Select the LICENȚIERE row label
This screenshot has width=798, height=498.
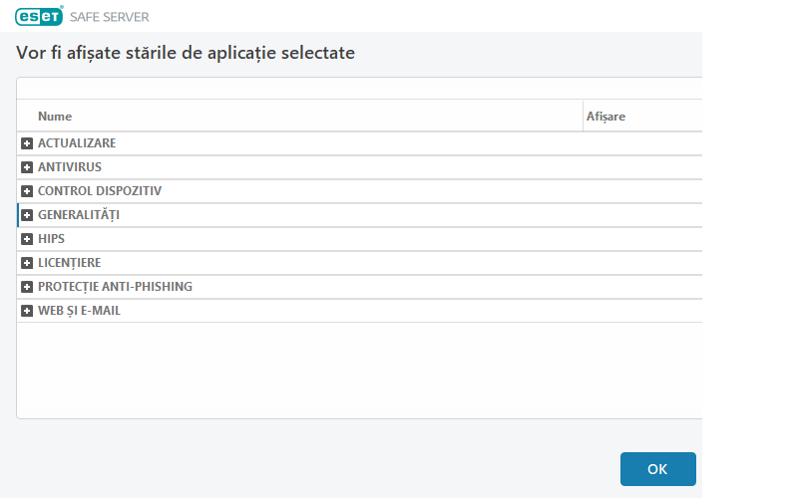pyautogui.click(x=70, y=263)
